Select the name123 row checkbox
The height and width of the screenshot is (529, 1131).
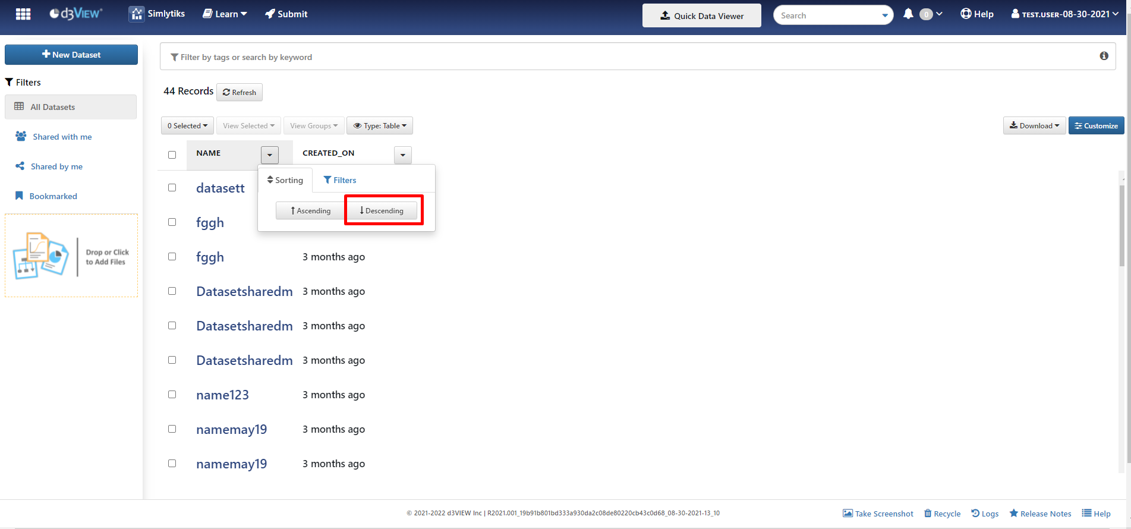(x=172, y=395)
